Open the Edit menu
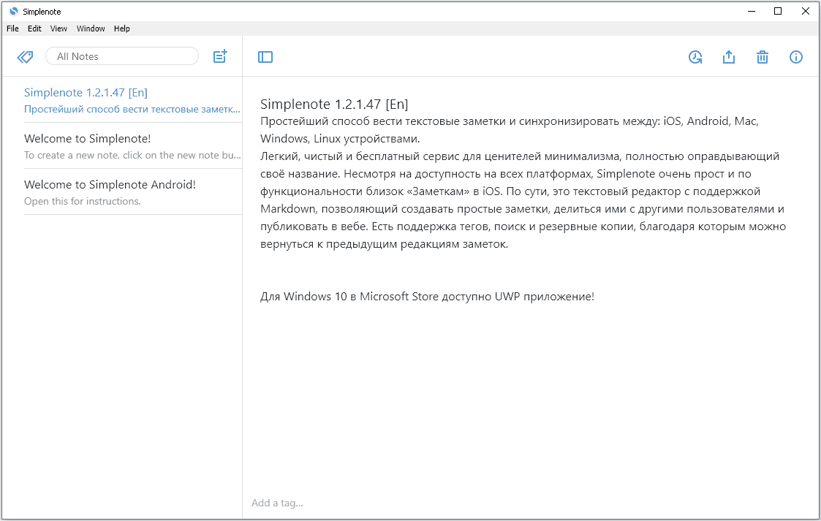The image size is (821, 521). click(34, 28)
